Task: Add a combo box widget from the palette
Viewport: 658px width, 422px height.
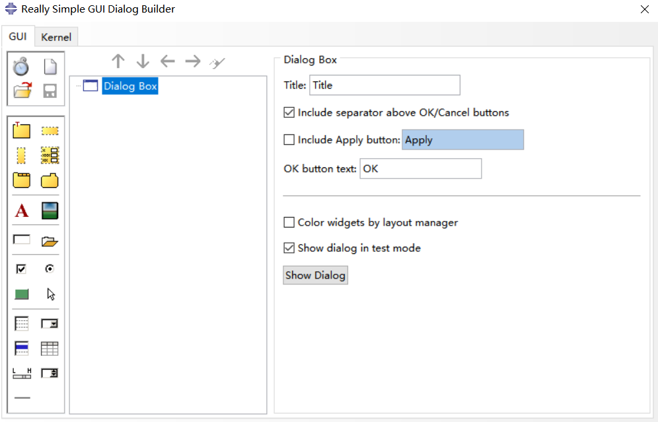Action: click(50, 323)
